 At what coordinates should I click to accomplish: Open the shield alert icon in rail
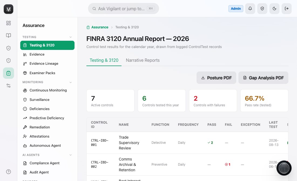tap(9, 61)
